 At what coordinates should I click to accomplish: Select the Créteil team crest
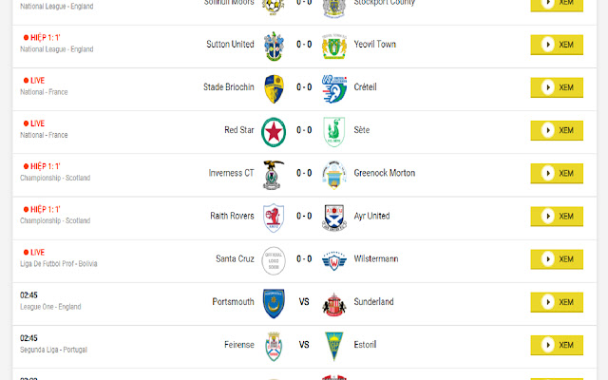point(333,89)
